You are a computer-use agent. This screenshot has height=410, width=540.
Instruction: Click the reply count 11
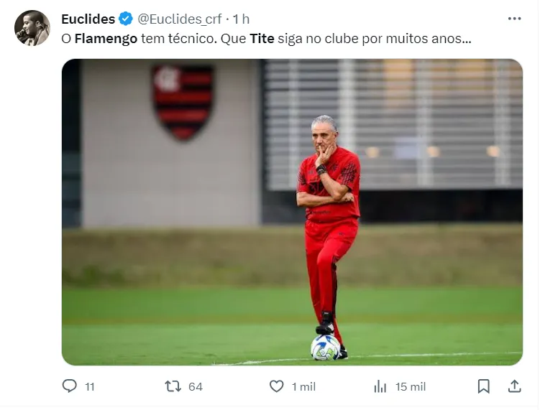[x=90, y=387]
